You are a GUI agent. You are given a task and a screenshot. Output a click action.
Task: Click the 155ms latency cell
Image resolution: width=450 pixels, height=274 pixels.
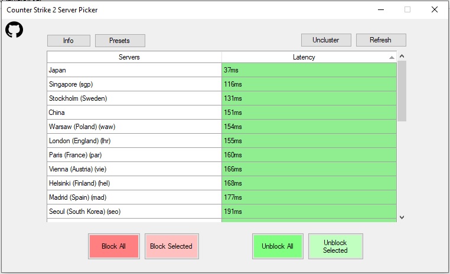[x=309, y=141]
